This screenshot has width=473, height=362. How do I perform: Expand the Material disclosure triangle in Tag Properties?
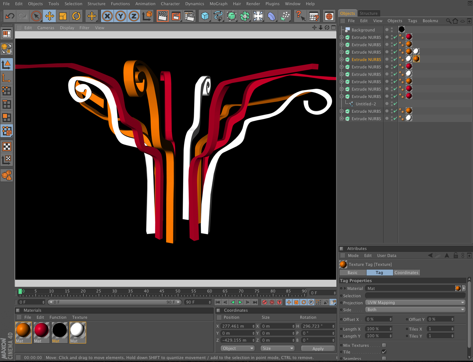(x=345, y=288)
